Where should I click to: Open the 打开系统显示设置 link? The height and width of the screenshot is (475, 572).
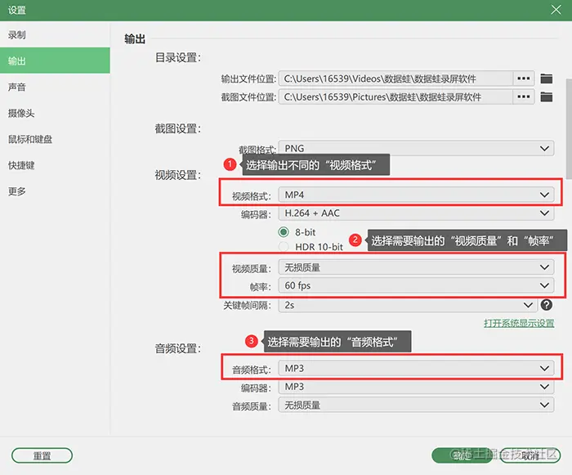pos(519,323)
